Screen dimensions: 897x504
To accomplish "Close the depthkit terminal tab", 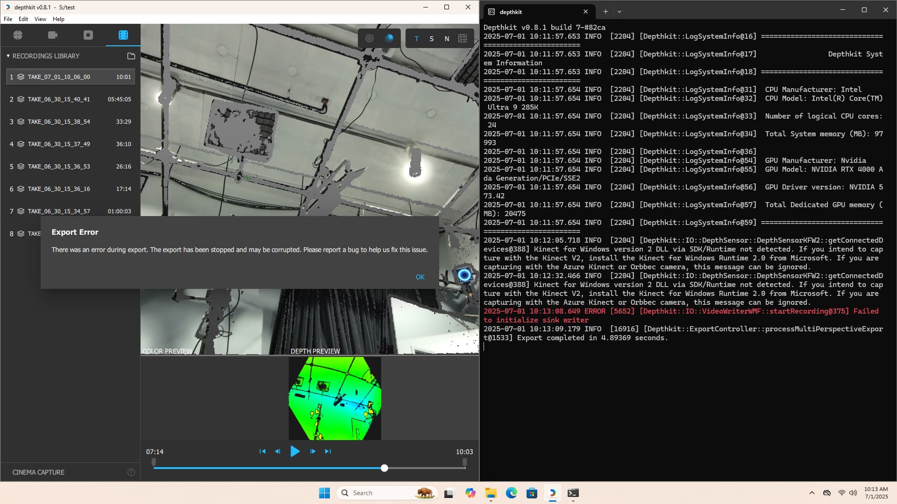I will click(586, 12).
